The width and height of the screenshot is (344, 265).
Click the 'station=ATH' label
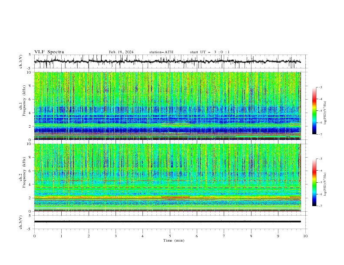tap(161, 52)
